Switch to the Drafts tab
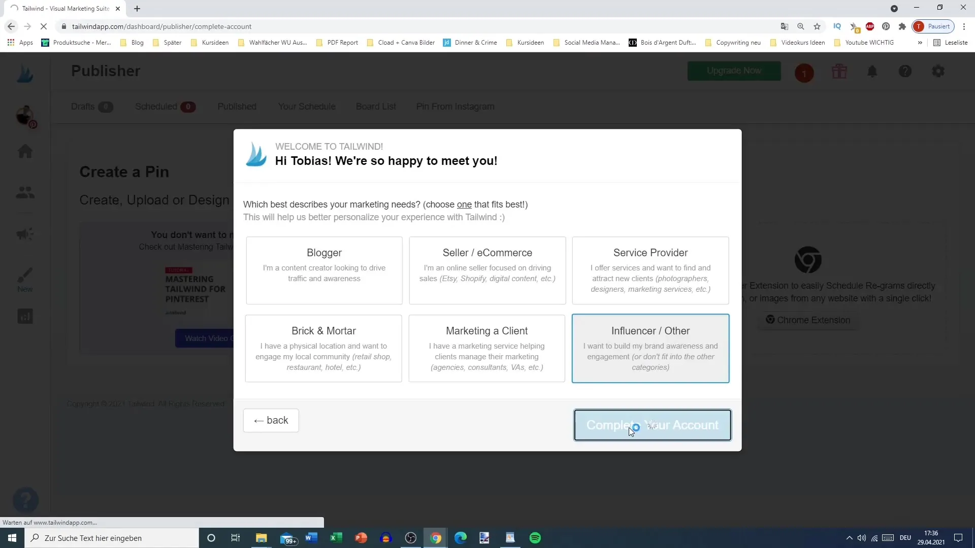This screenshot has width=975, height=548. (x=92, y=107)
